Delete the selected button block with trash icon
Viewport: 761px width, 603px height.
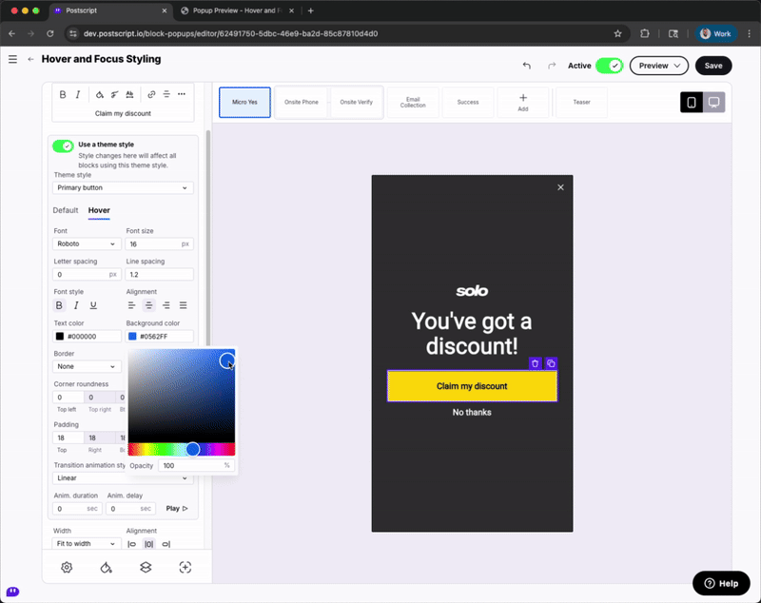(x=535, y=363)
